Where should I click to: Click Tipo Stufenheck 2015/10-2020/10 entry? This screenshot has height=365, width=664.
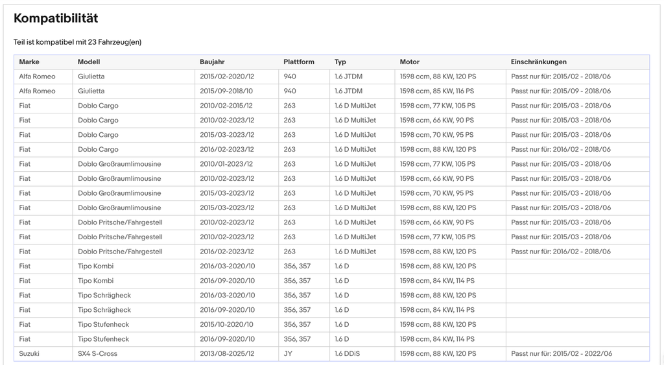click(x=331, y=324)
